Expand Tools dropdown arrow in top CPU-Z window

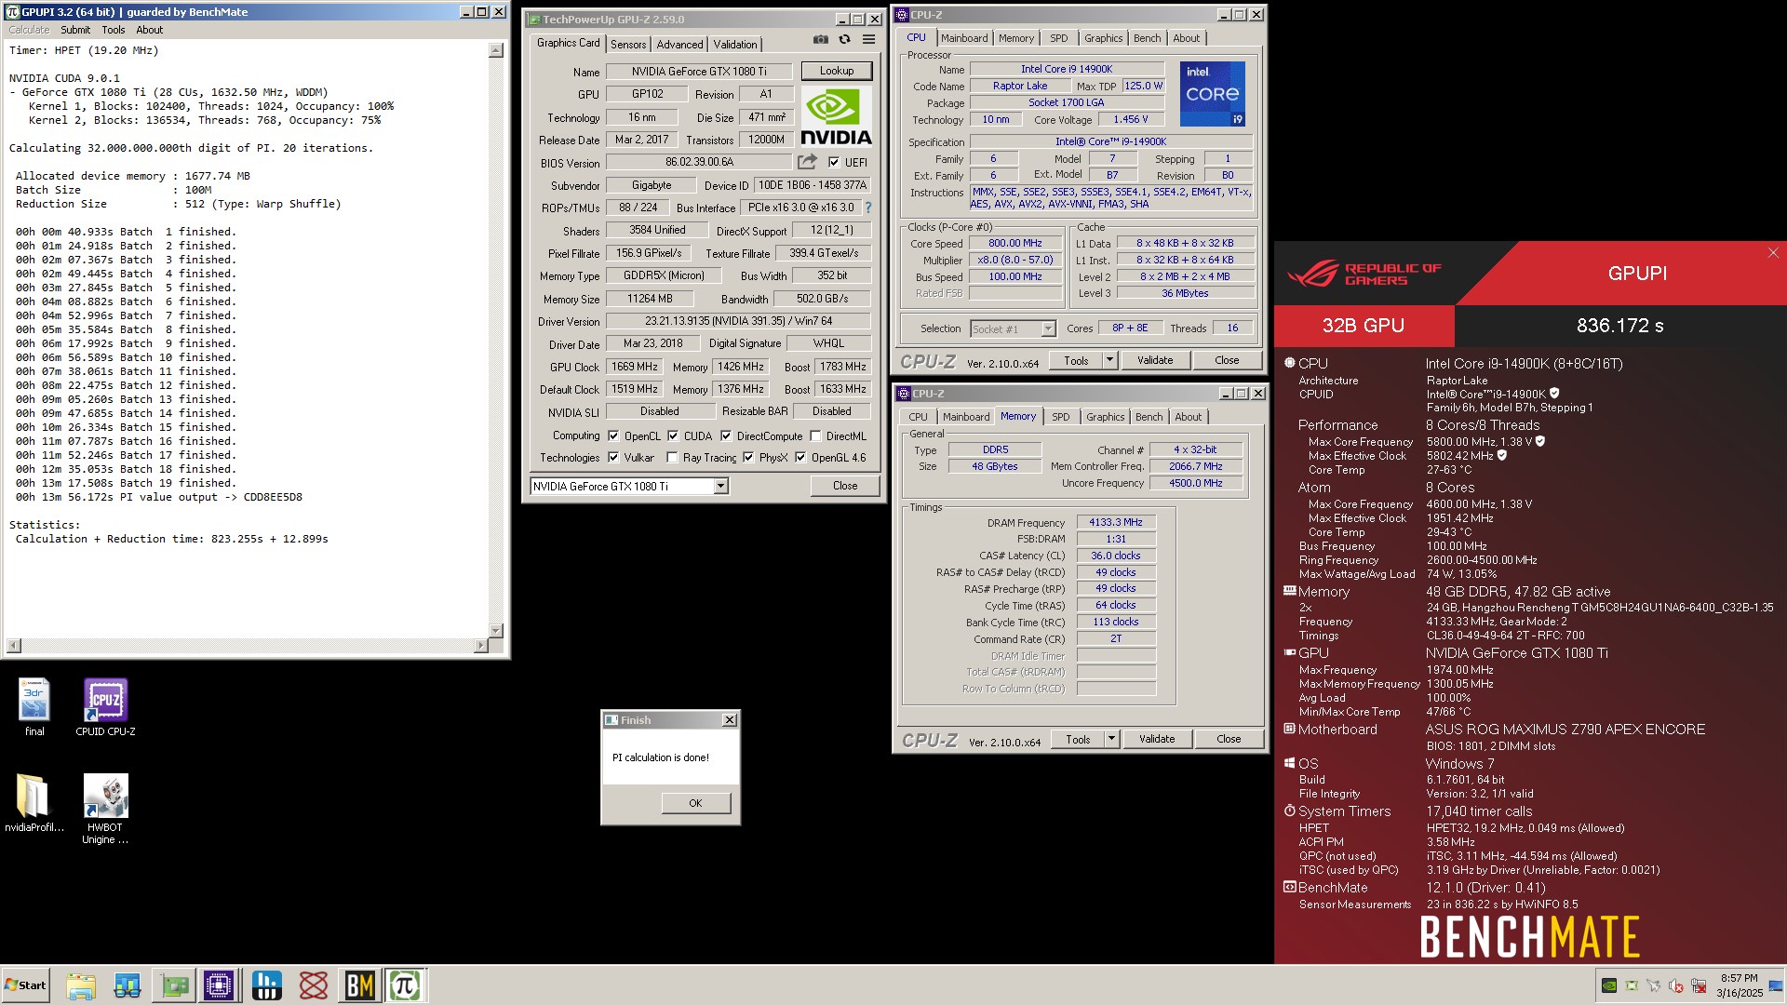1109,360
